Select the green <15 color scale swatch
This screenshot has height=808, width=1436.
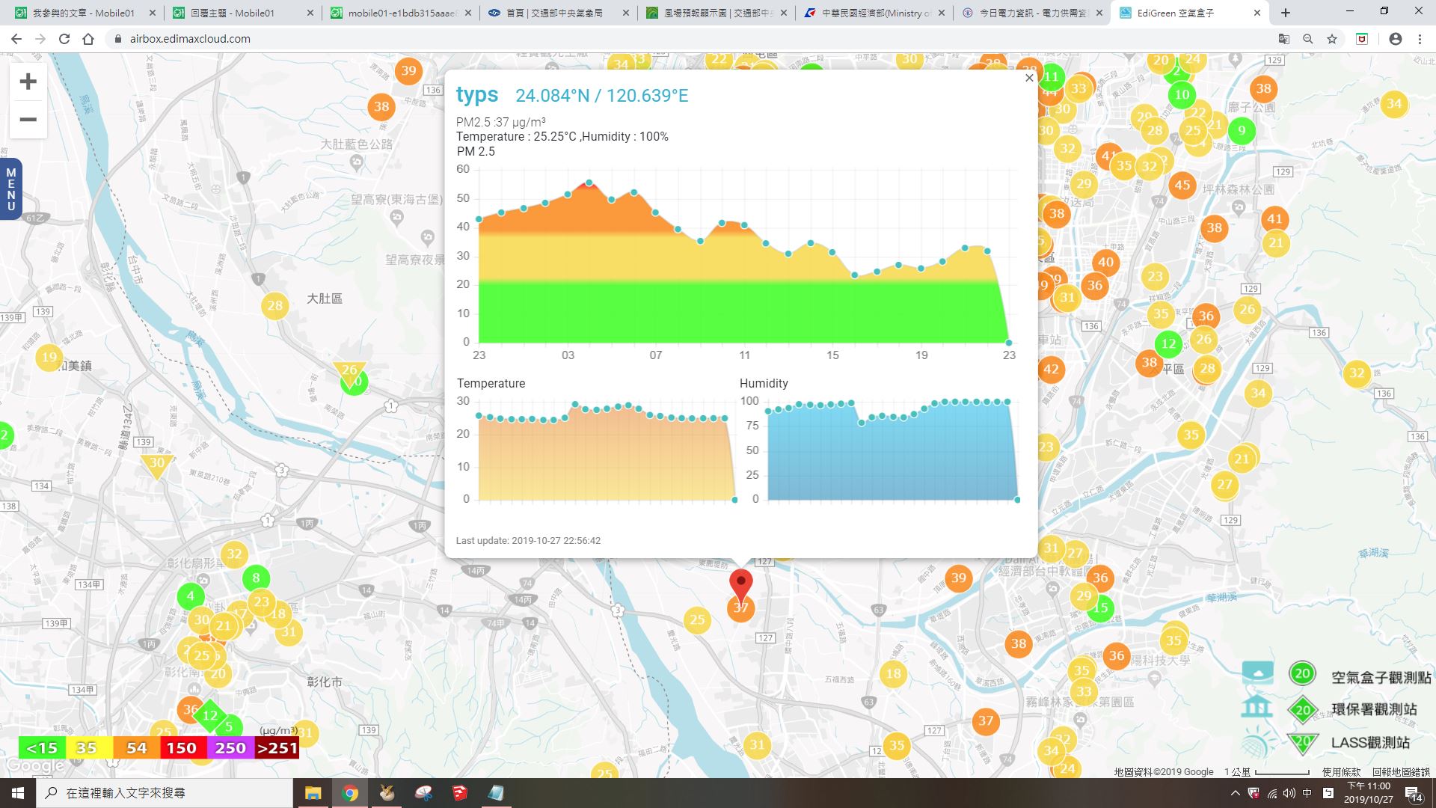42,748
